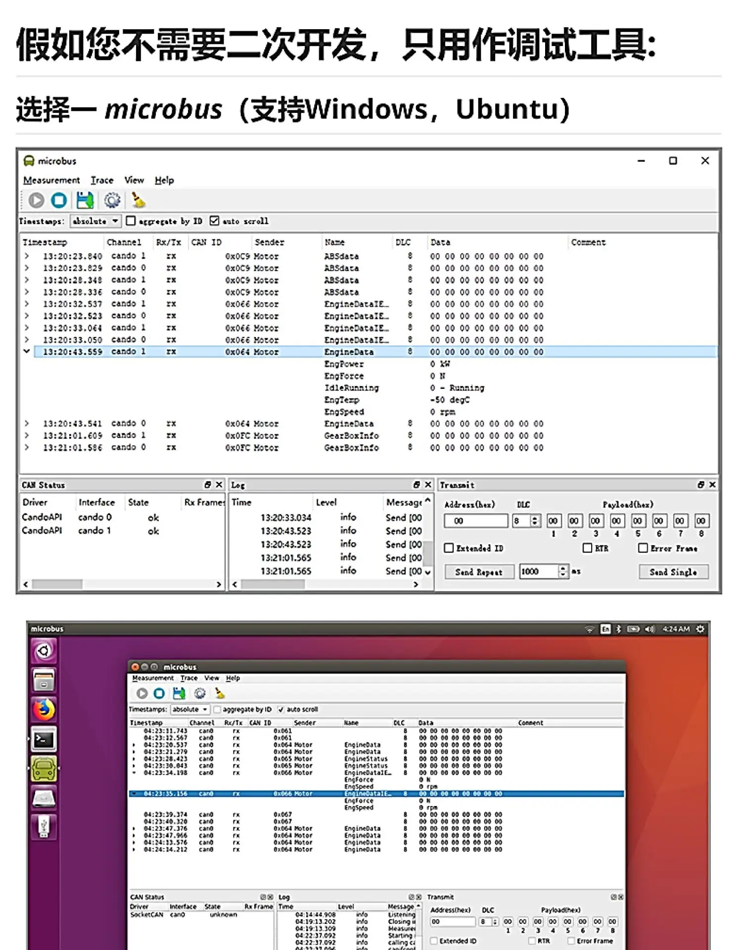Open the USB device icon in Ubuntu launcher

click(44, 827)
